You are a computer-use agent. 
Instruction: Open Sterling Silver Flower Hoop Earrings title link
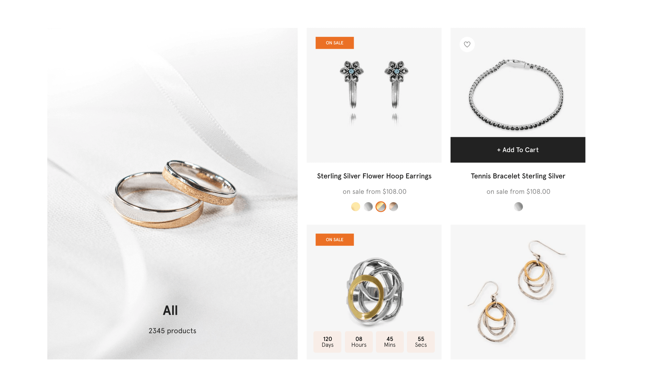(x=374, y=176)
